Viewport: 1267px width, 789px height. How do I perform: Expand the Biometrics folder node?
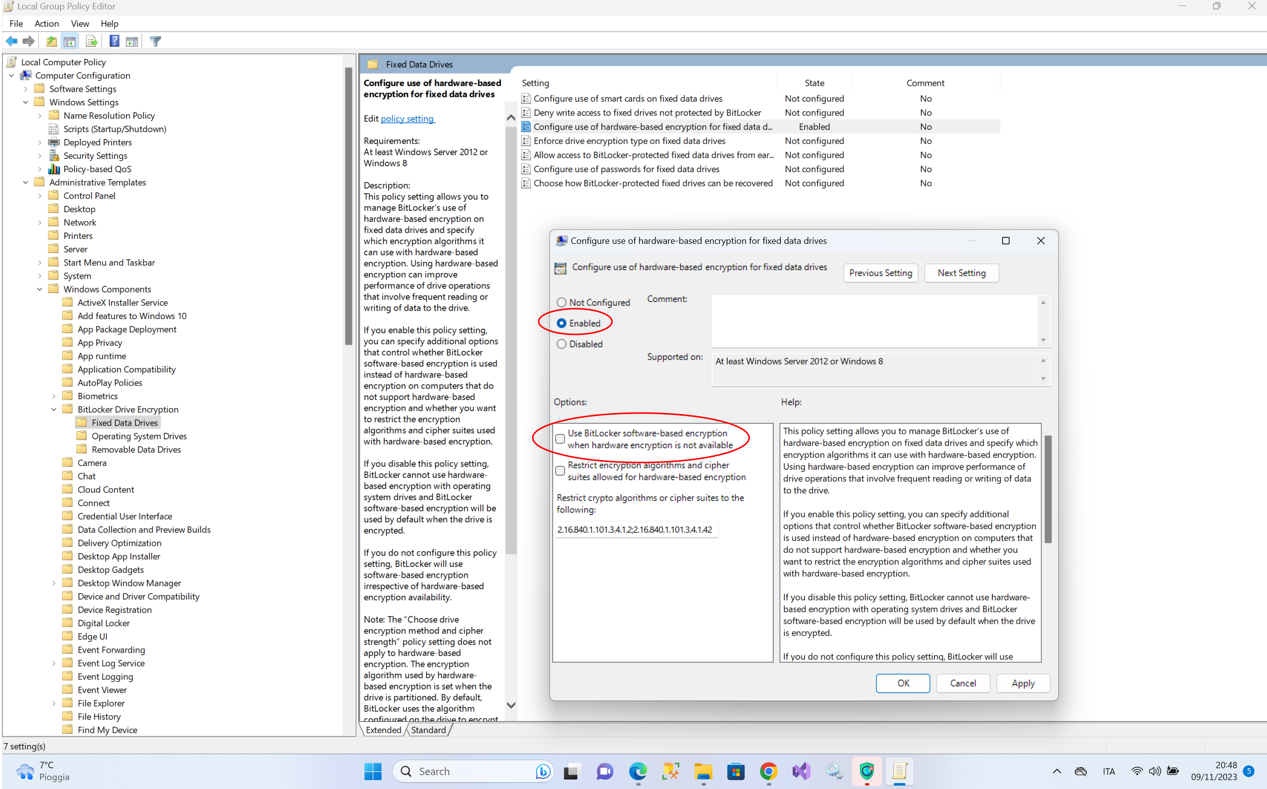point(54,396)
